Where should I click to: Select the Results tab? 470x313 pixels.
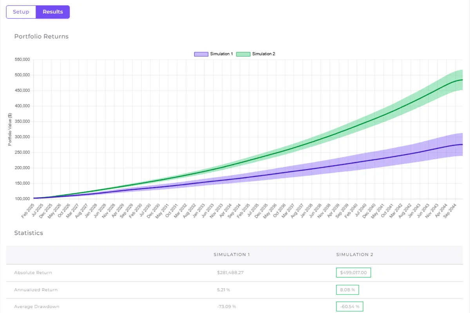(x=53, y=12)
